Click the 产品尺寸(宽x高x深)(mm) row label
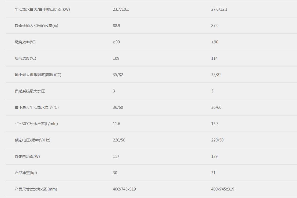The width and height of the screenshot is (297, 198). pos(36,189)
